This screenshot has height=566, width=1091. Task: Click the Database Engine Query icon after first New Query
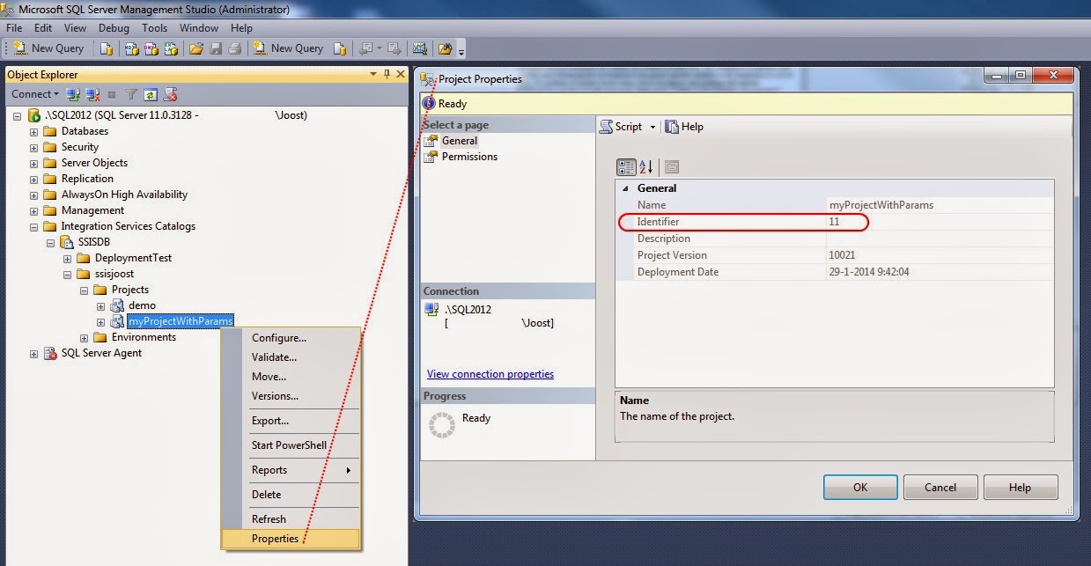tap(106, 48)
